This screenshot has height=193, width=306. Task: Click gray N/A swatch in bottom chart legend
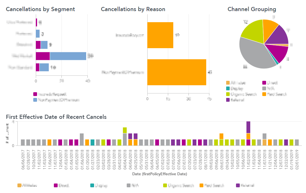point(129,185)
